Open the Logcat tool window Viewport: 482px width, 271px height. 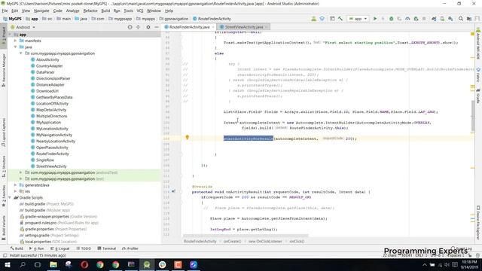(60, 248)
